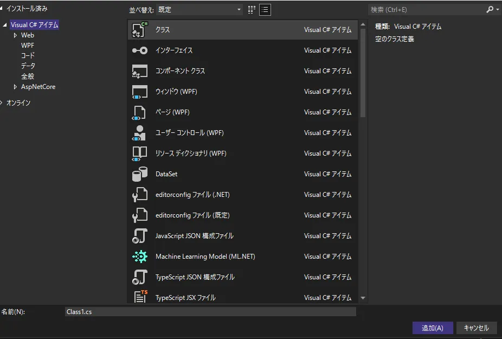Select the editorconfig ファイル (既定) icon
The height and width of the screenshot is (339, 502).
click(x=140, y=215)
